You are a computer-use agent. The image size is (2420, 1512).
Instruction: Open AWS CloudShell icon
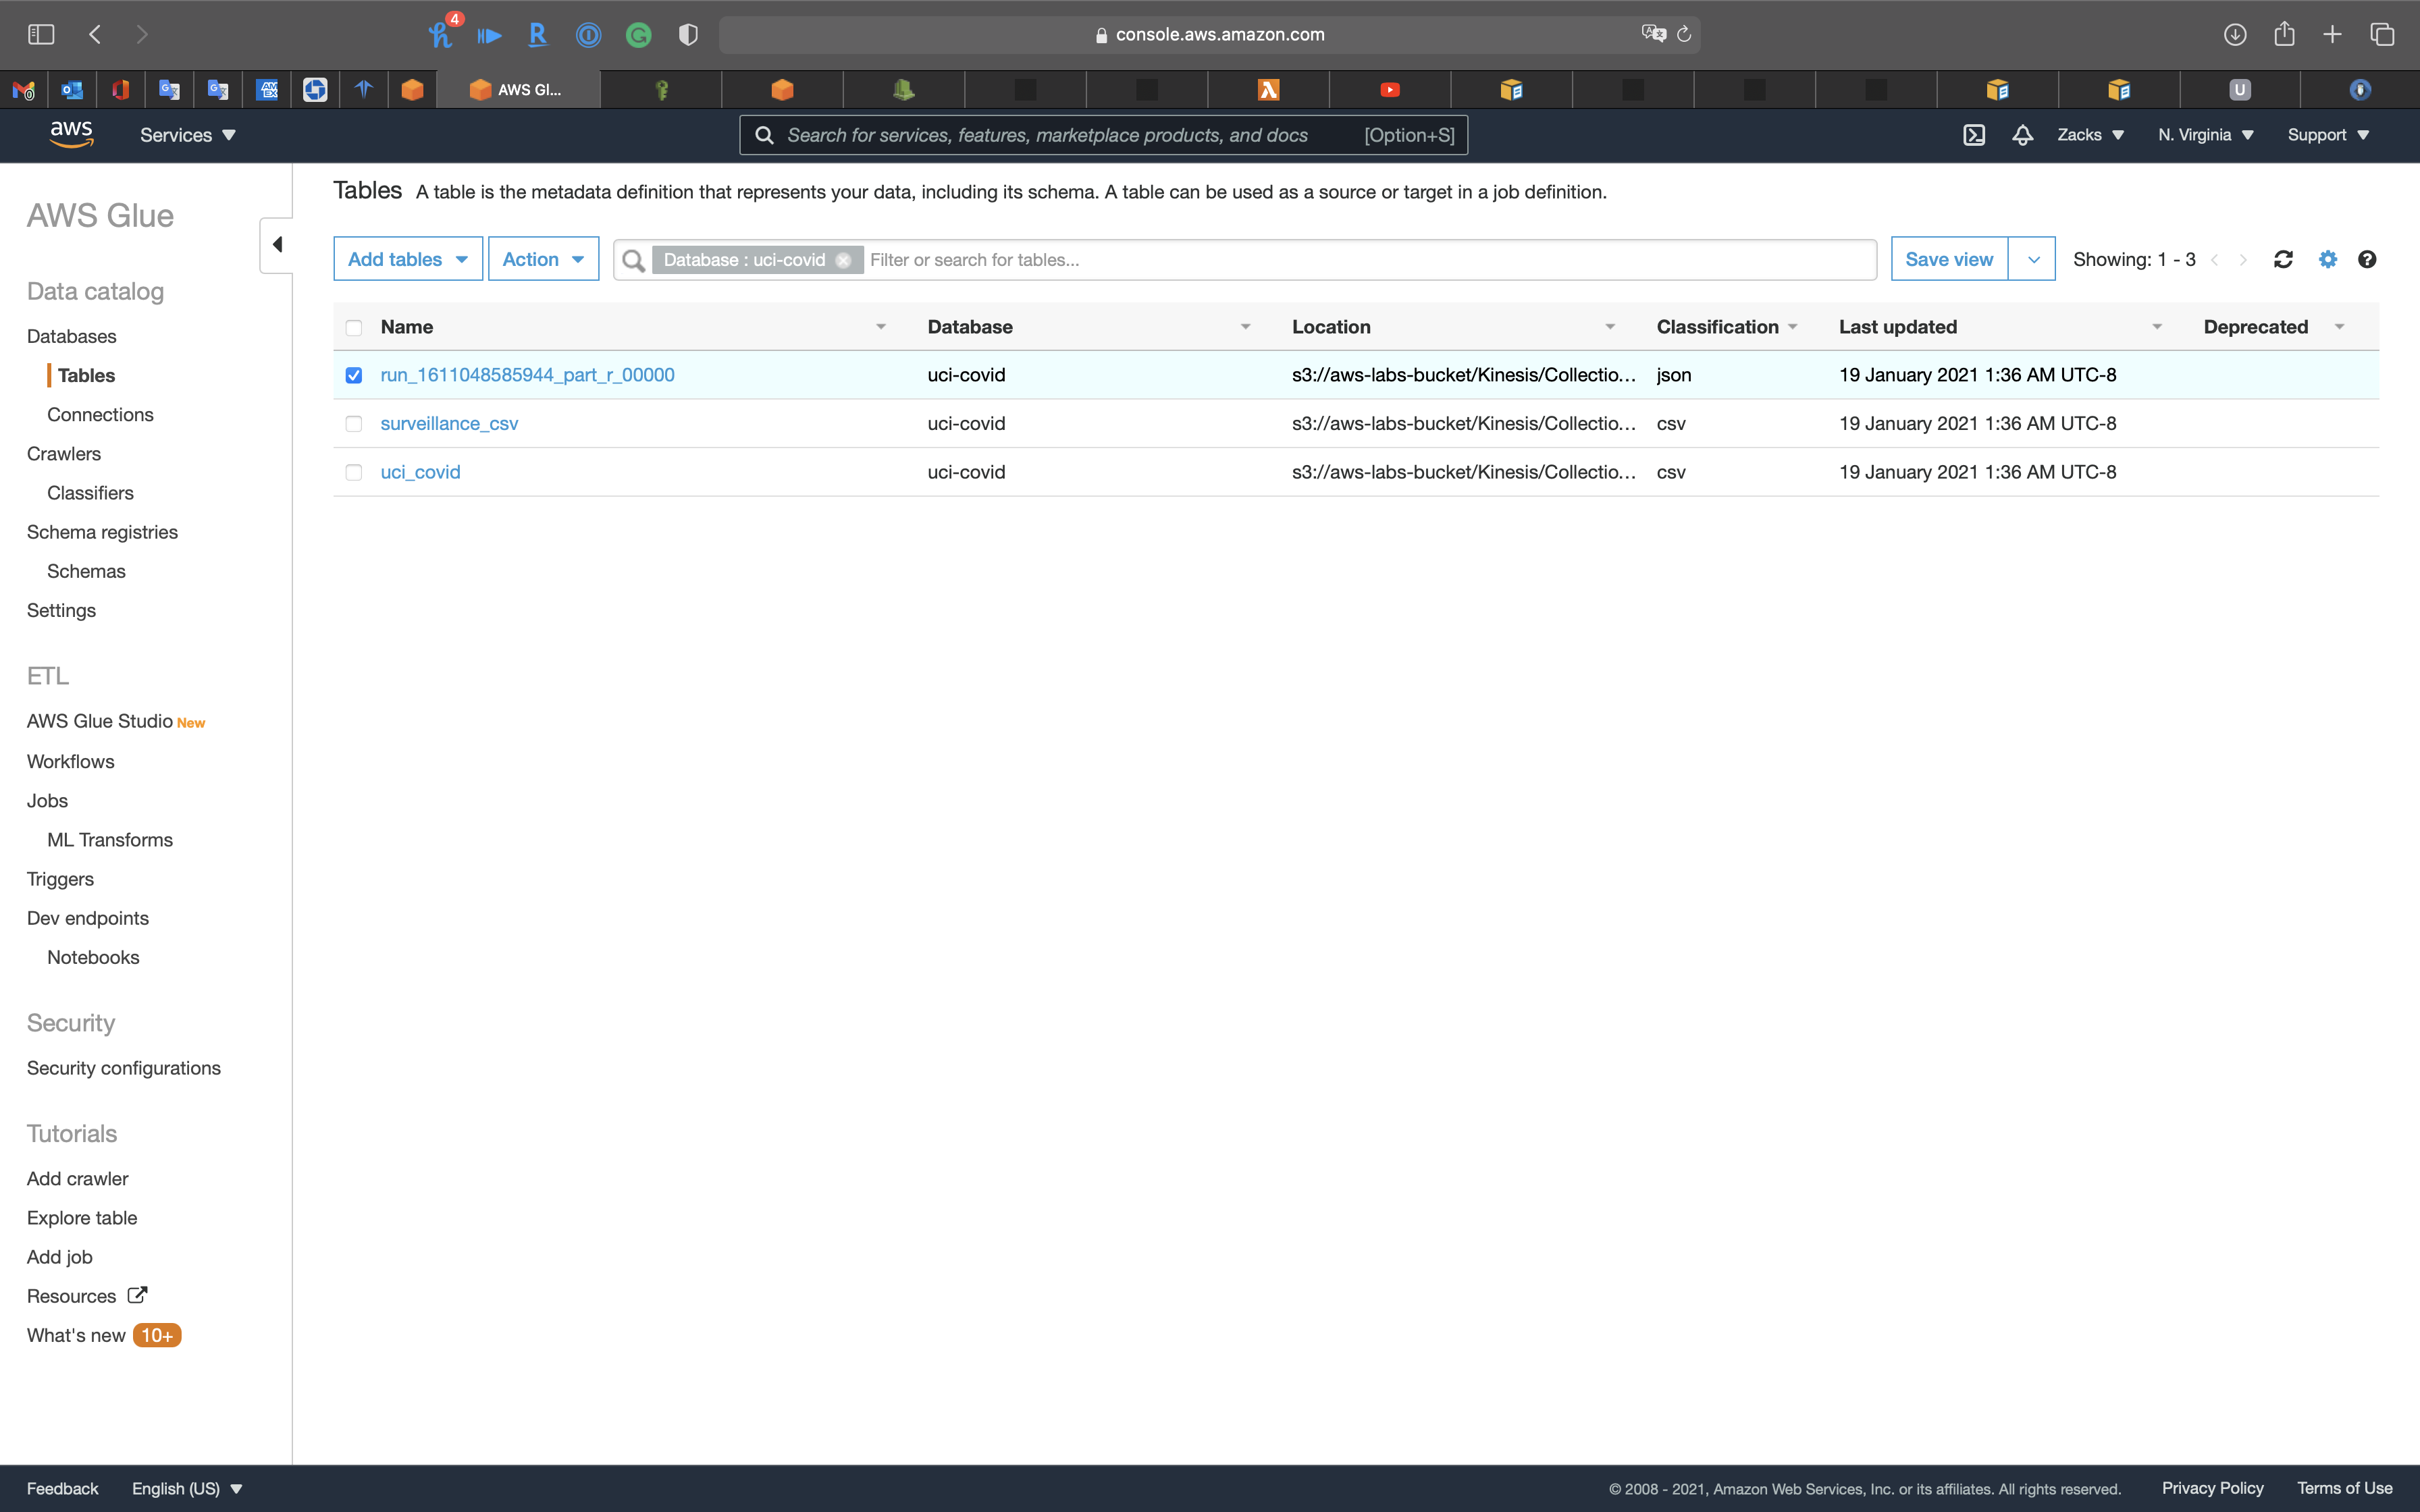pyautogui.click(x=1974, y=135)
